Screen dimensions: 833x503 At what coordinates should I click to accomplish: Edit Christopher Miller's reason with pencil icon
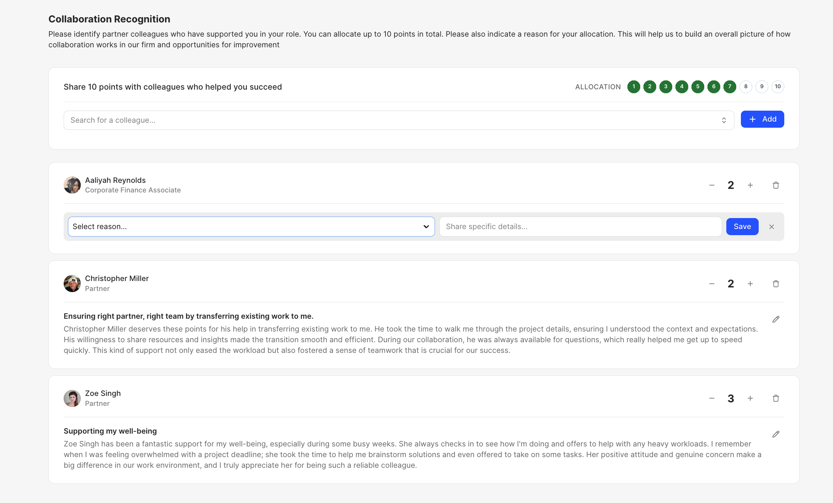(x=776, y=319)
